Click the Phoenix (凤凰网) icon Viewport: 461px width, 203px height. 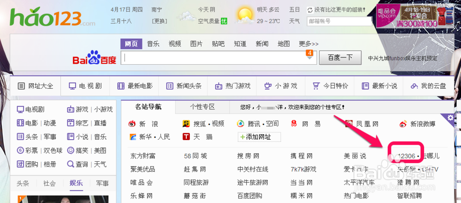(x=349, y=124)
